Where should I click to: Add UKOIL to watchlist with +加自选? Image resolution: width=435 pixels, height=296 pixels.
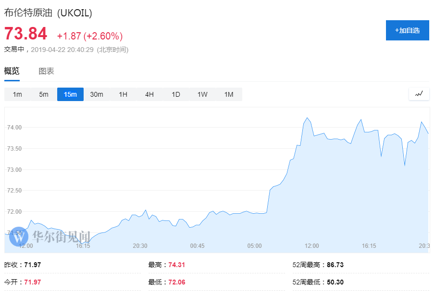pos(407,30)
